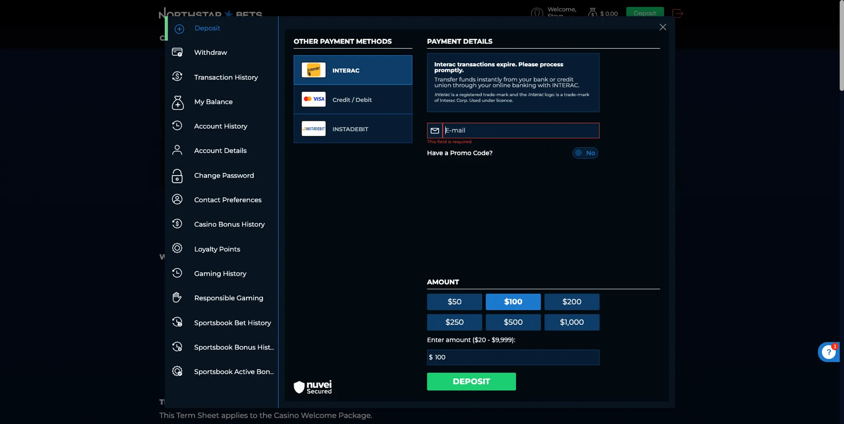Select the $50 amount option

pos(454,302)
